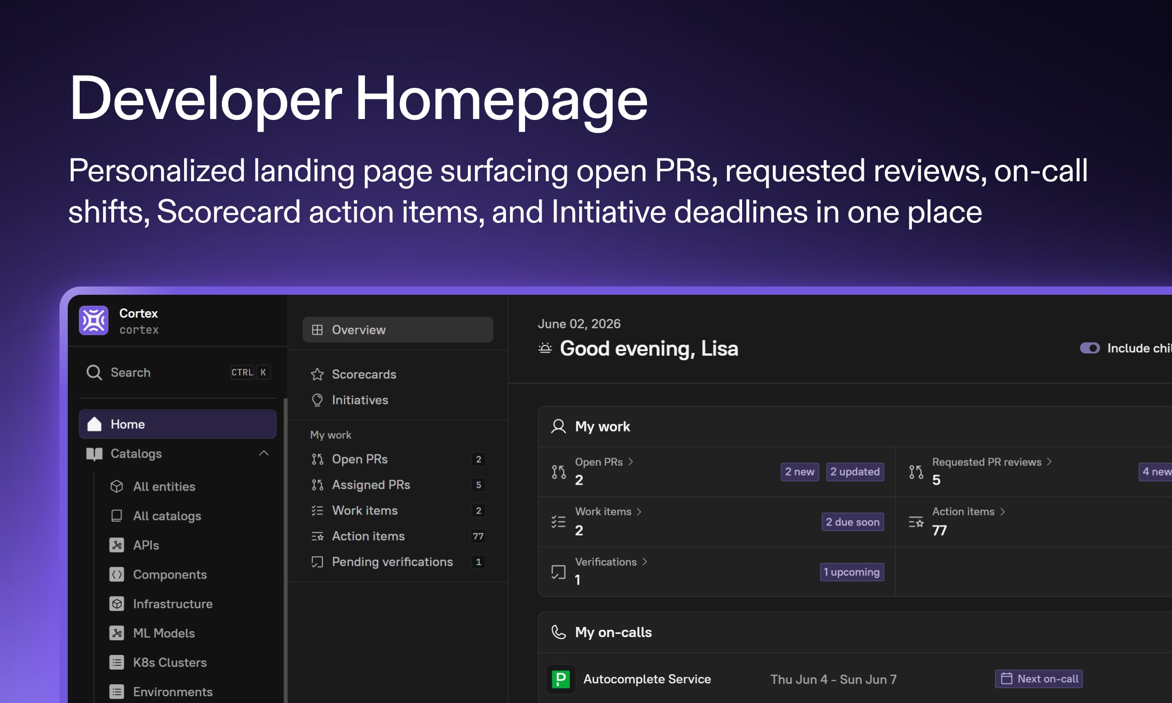Screen dimensions: 1172x703
Task: Select All catalogs in Catalogs tree
Action: coord(167,516)
